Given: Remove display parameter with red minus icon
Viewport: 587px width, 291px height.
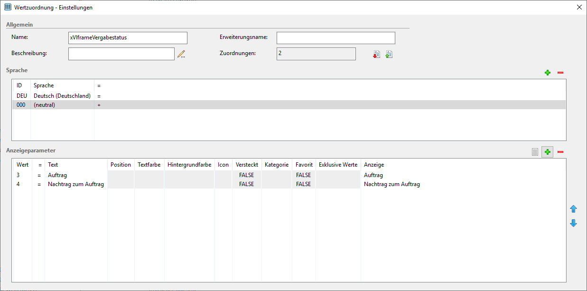Looking at the screenshot, I should coord(560,152).
